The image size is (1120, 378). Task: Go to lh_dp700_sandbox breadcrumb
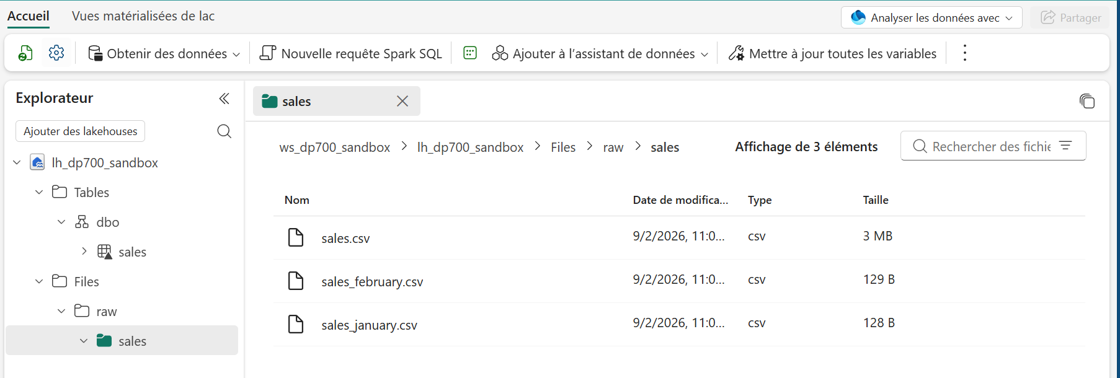tap(471, 147)
